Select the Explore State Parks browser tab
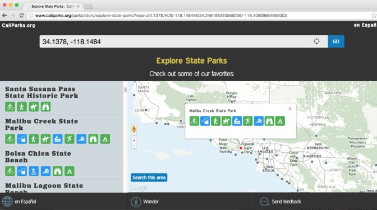Viewport: 377px width, 210px height. [53, 6]
